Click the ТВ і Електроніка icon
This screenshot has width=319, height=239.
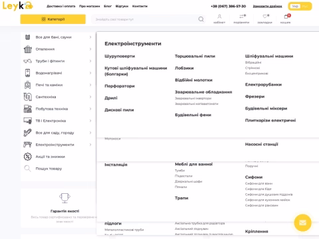pos(28,121)
